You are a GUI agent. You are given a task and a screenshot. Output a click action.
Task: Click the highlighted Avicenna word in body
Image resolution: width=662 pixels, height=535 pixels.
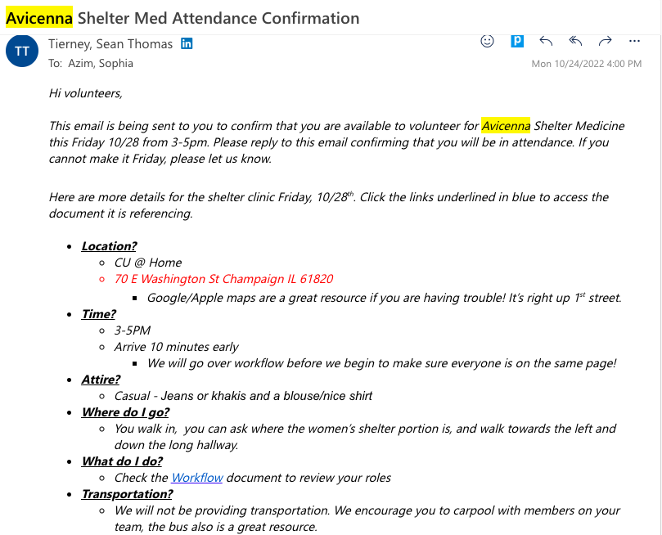506,126
